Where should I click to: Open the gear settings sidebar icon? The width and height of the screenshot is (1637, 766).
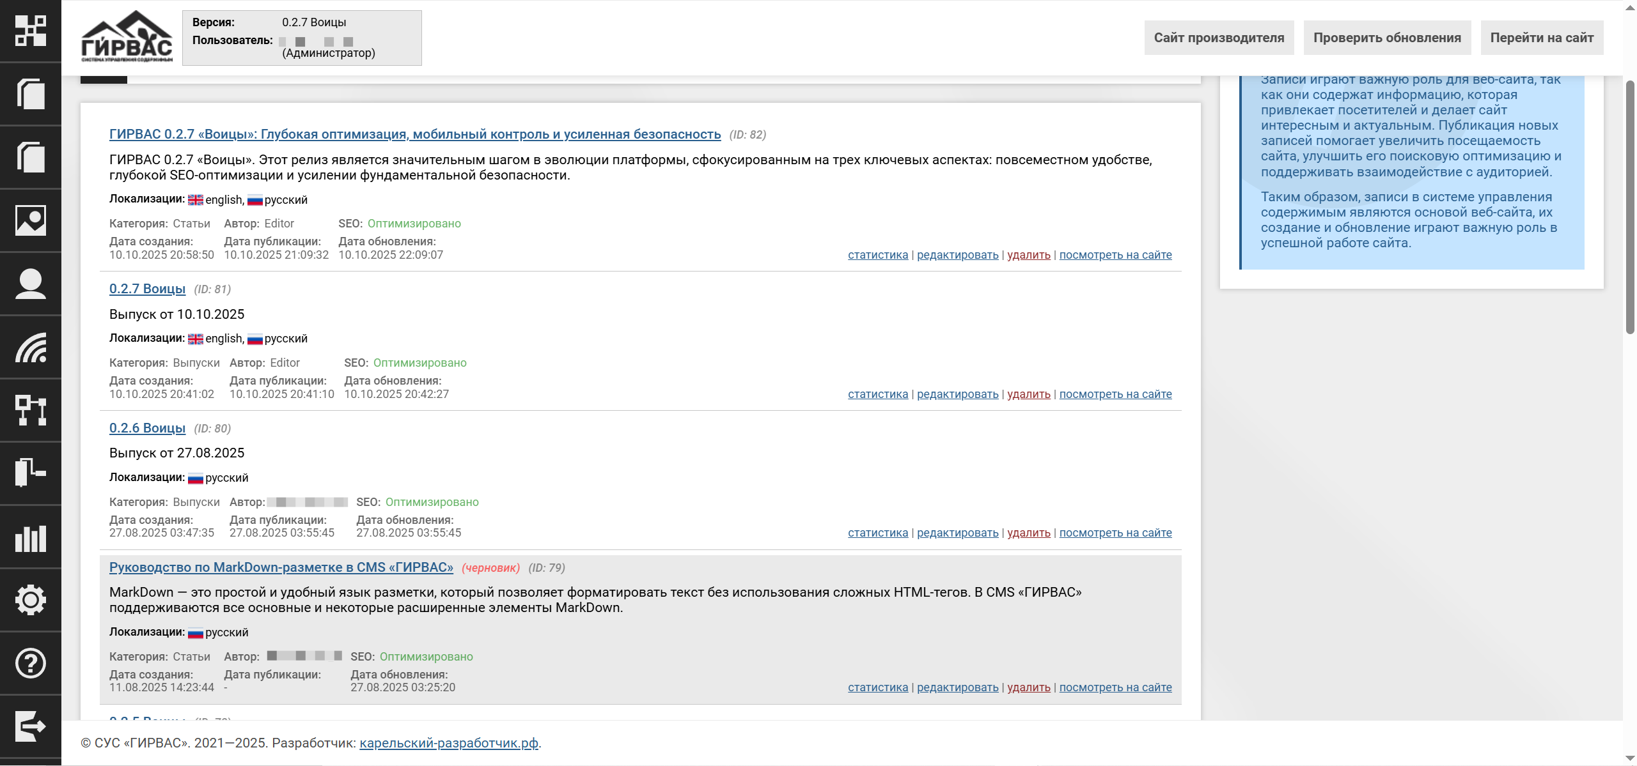(x=30, y=600)
